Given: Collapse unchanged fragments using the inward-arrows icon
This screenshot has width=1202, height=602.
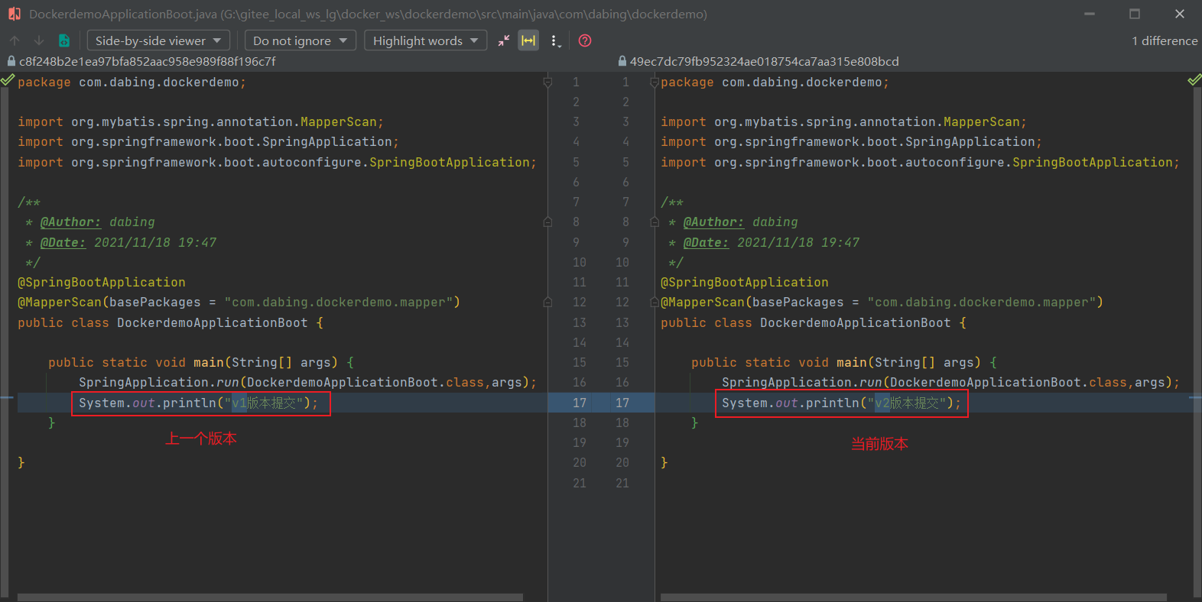Looking at the screenshot, I should click(x=503, y=40).
